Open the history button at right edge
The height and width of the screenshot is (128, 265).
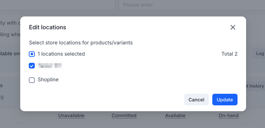point(255,86)
